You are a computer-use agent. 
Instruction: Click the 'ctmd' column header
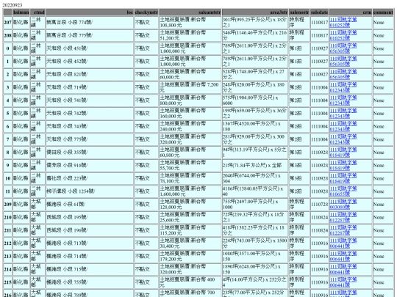[x=37, y=12]
